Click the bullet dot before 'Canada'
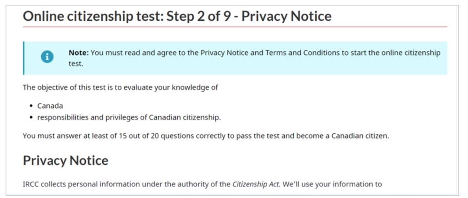The width and height of the screenshot is (468, 198). tap(31, 106)
